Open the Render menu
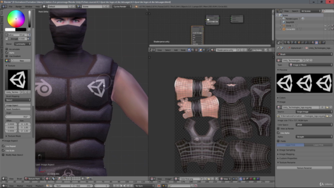Screen dimensions: 334x188 pos(19,7)
